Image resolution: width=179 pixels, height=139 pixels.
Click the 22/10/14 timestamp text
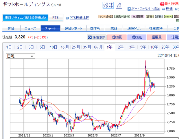(168, 56)
